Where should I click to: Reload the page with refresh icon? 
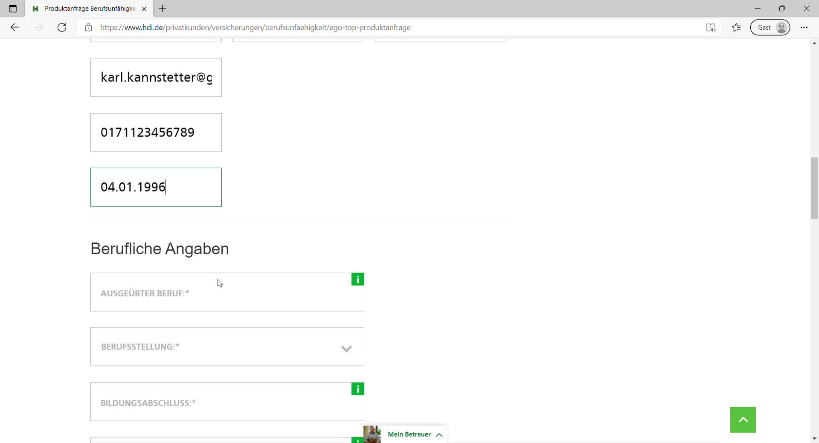coord(62,28)
